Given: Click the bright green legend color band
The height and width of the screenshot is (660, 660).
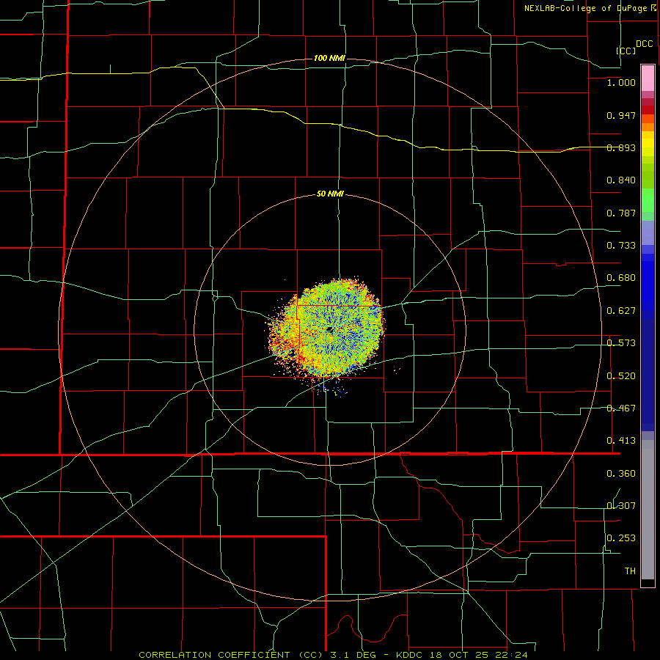Looking at the screenshot, I should point(648,200).
